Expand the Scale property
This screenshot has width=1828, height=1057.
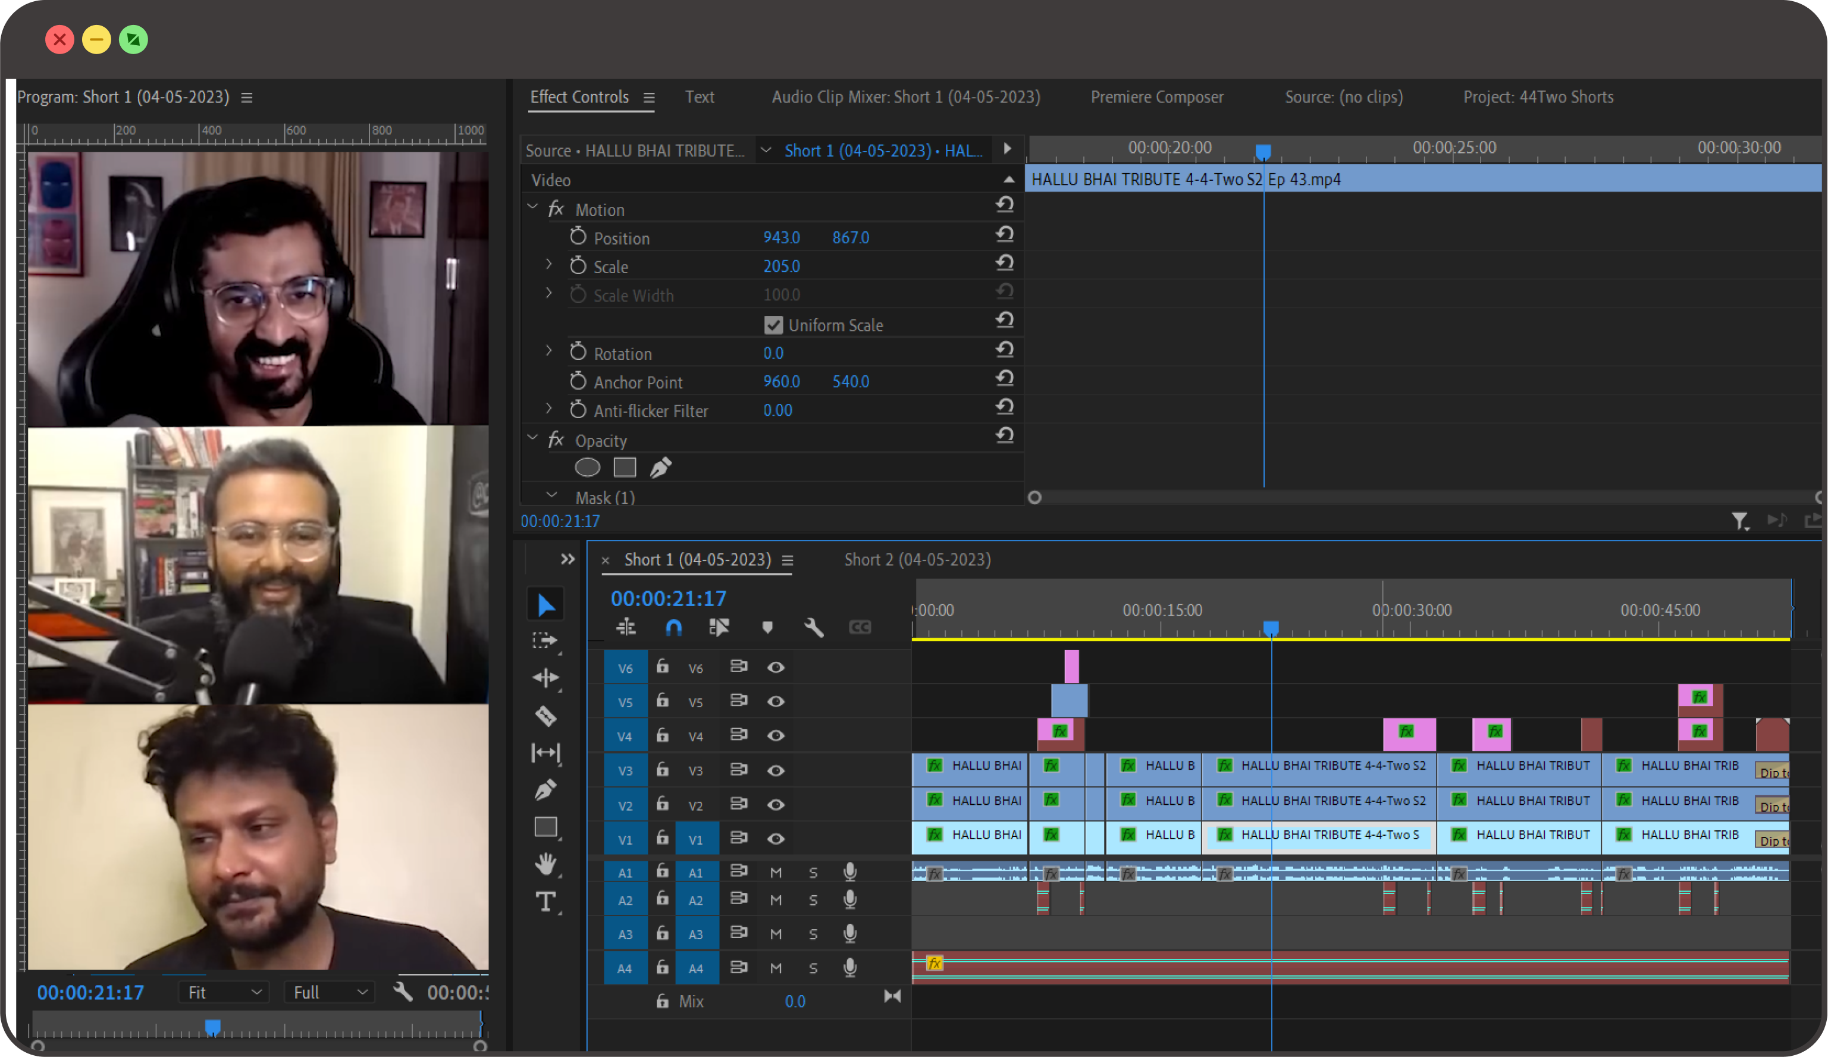[x=549, y=265]
